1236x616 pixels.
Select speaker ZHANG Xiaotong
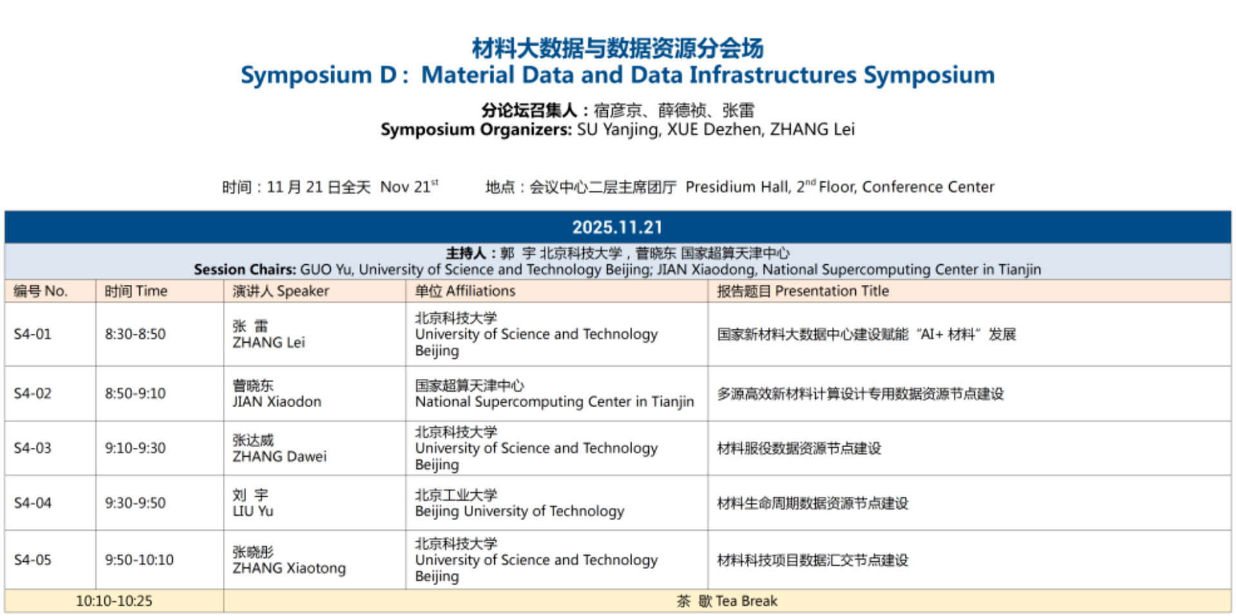(289, 568)
